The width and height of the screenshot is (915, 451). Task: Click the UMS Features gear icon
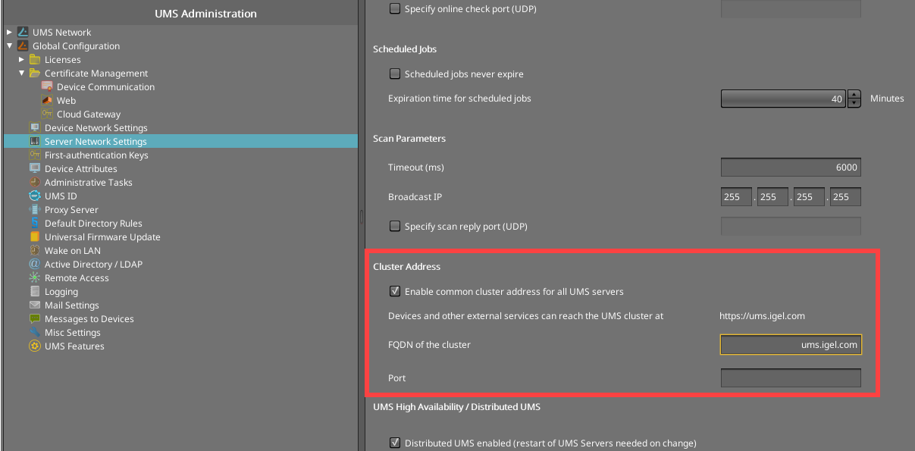coord(35,346)
